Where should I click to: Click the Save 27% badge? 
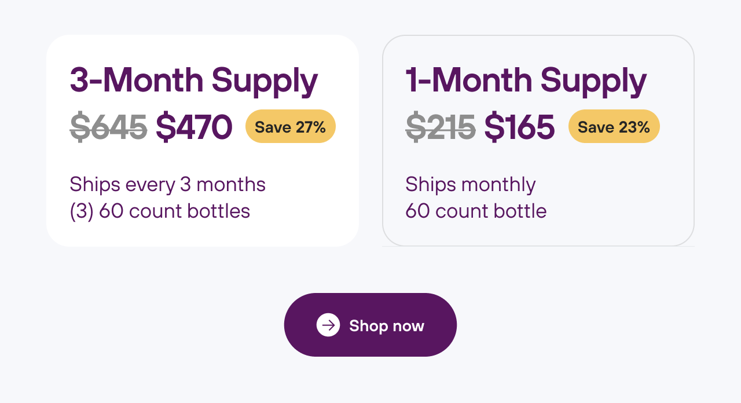coord(290,127)
